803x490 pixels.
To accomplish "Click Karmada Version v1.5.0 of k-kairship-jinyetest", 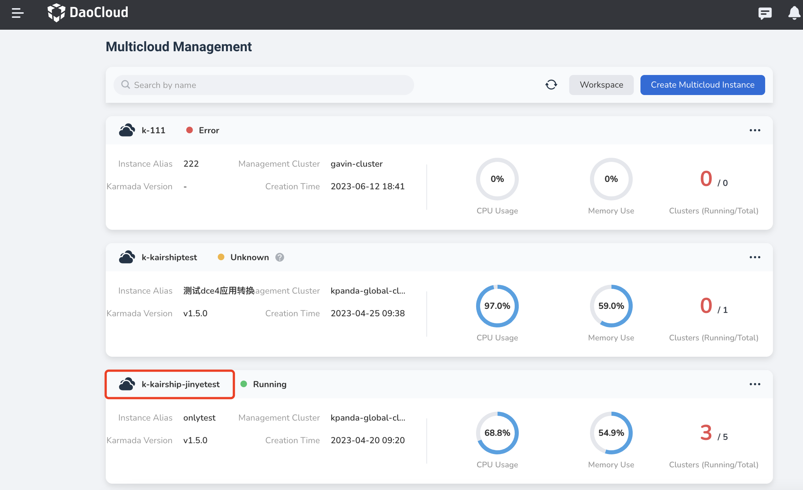I will [195, 440].
